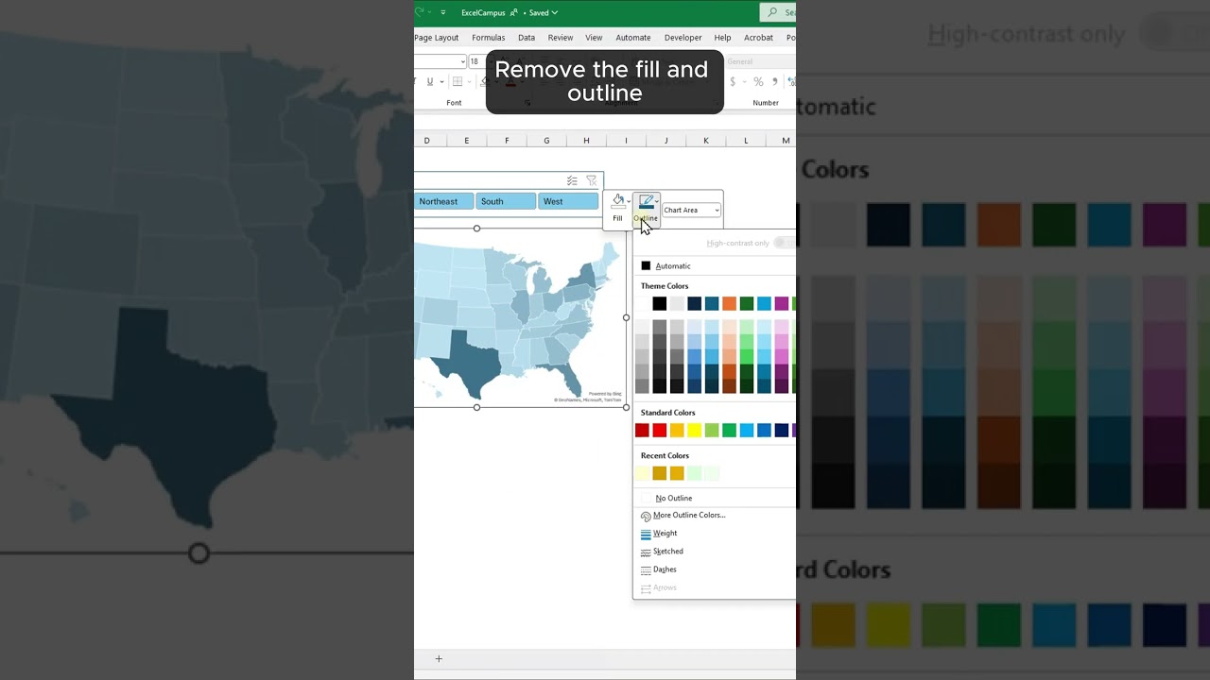The width and height of the screenshot is (1210, 680).
Task: Apply Comma Style icon
Action: [x=775, y=82]
